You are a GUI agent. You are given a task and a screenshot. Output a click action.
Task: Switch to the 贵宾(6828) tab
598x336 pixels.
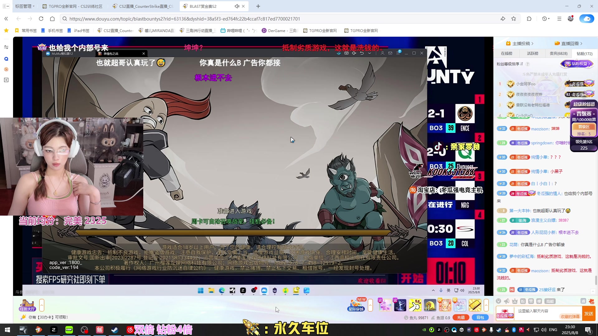pyautogui.click(x=558, y=54)
